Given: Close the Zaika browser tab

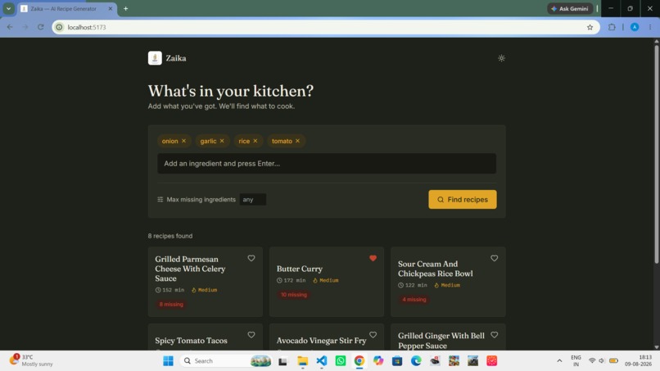Looking at the screenshot, I should click(111, 8).
